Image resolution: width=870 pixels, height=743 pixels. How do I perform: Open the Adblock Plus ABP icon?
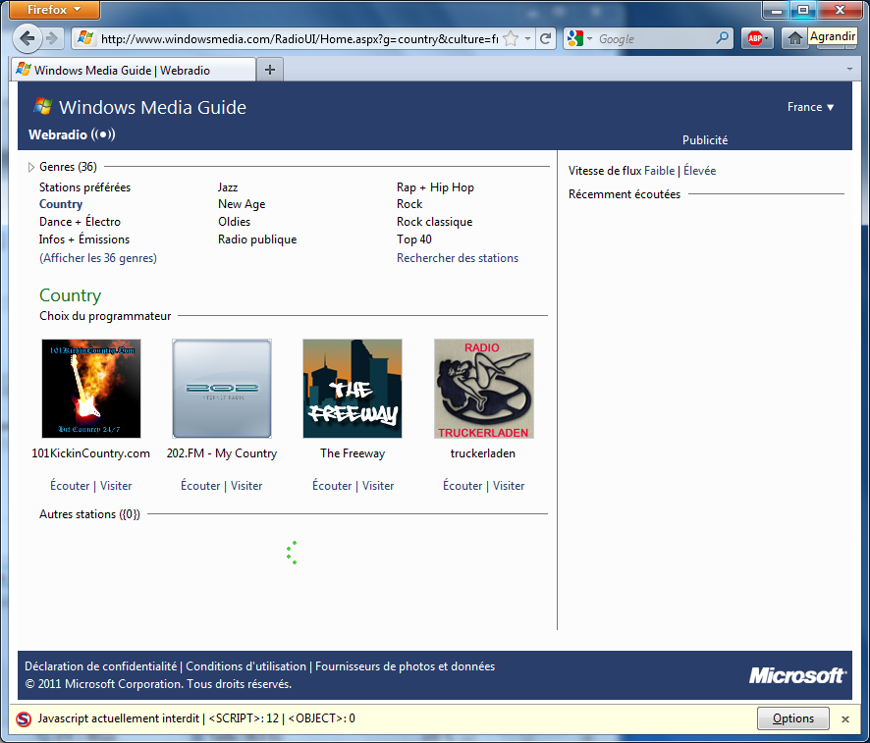pos(756,38)
